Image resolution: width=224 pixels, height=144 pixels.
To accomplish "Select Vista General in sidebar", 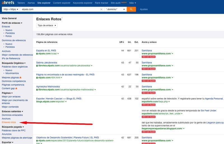I will click(9, 18).
